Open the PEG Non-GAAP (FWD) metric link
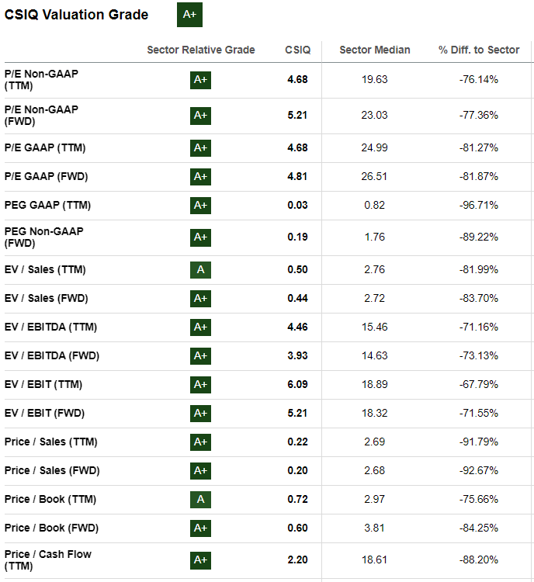Viewport: 534px width, 582px height. 43,237
